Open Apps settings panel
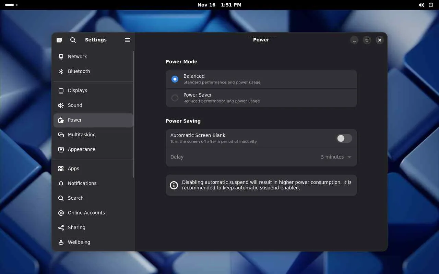439x274 pixels. [93, 169]
